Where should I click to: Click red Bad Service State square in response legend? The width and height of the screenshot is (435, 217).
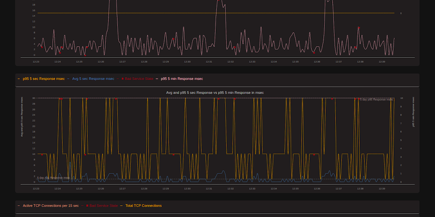coord(123,79)
